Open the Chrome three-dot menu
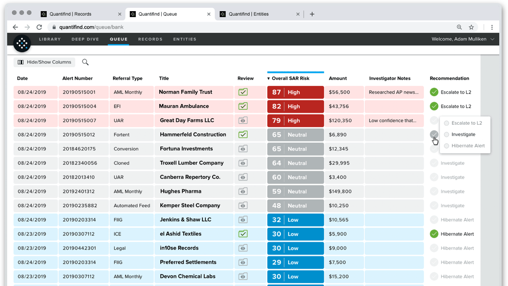508x286 pixels. pos(492,27)
